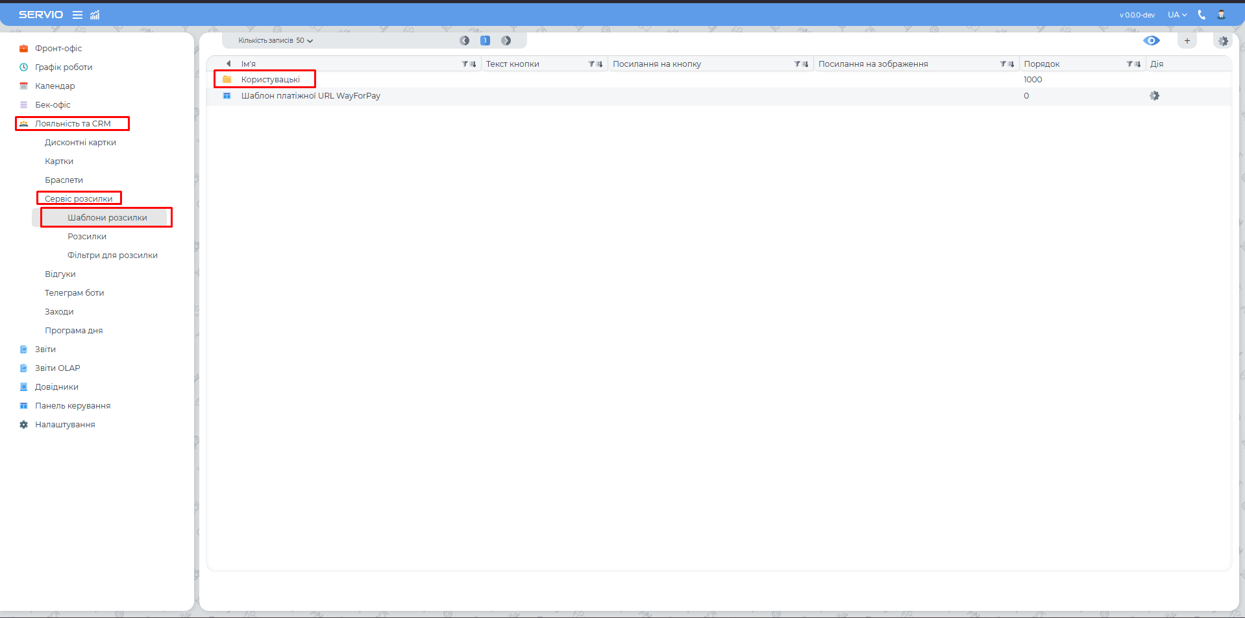1245x618 pixels.
Task: Select Дисконтні картки in the sidebar
Action: pos(80,143)
